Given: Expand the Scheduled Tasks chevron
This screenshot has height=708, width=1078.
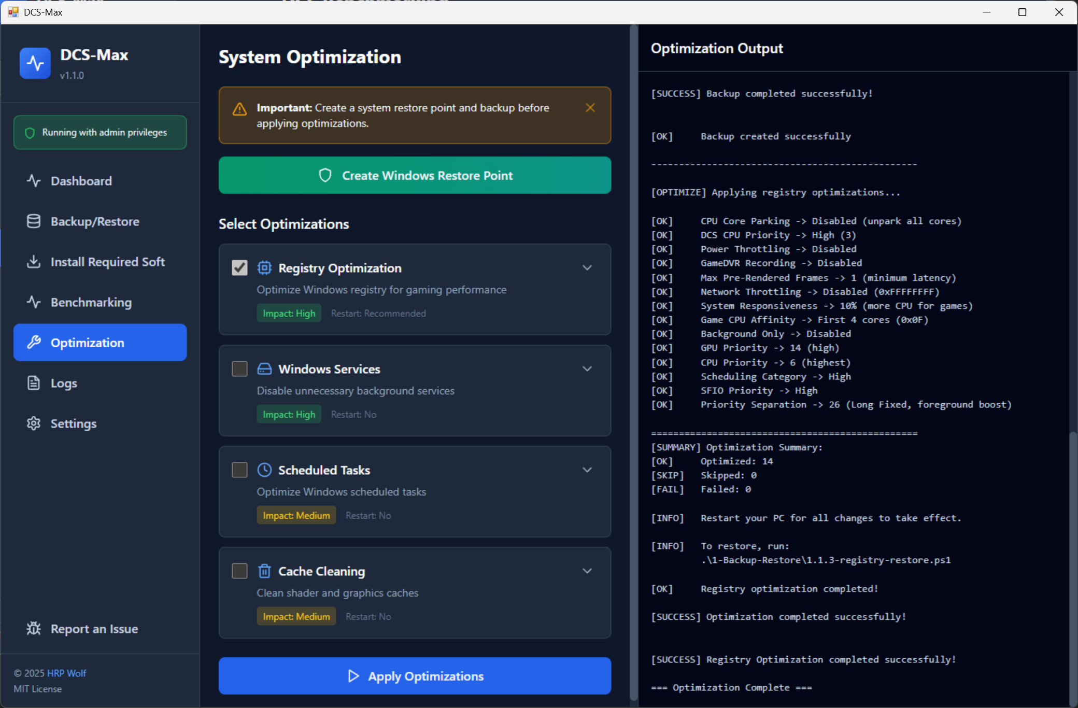Looking at the screenshot, I should (587, 470).
